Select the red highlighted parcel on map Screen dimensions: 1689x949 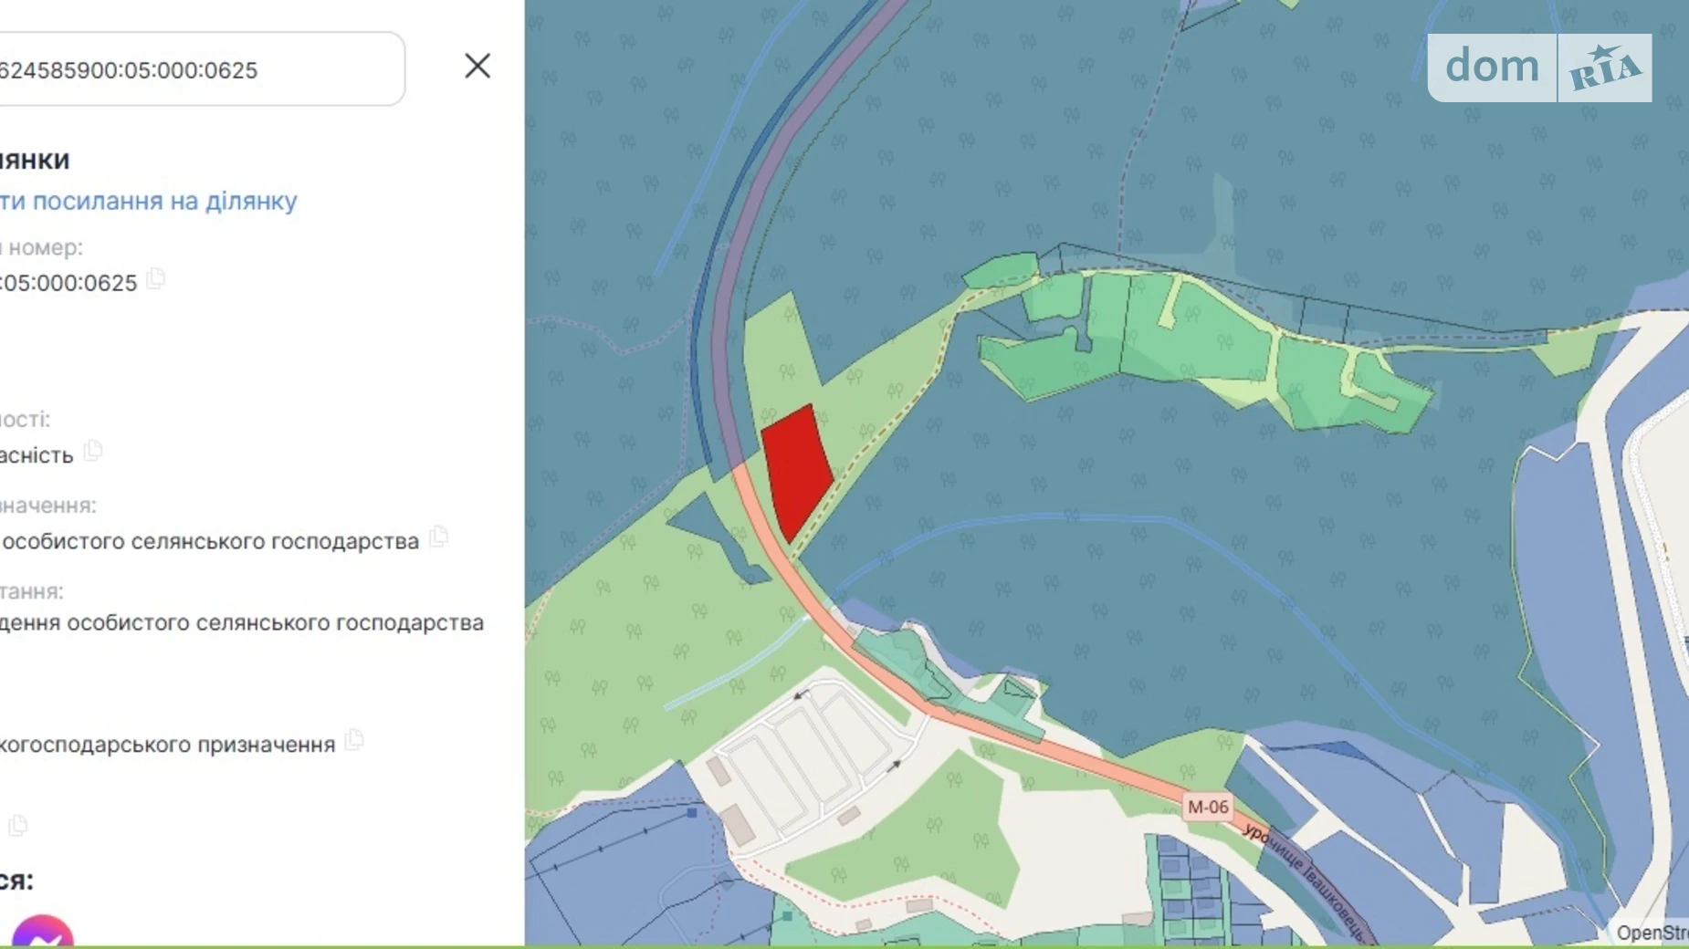tap(795, 470)
